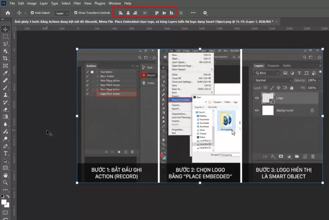Click the foreground color swatch
329x220 pixels.
[x=4, y=202]
